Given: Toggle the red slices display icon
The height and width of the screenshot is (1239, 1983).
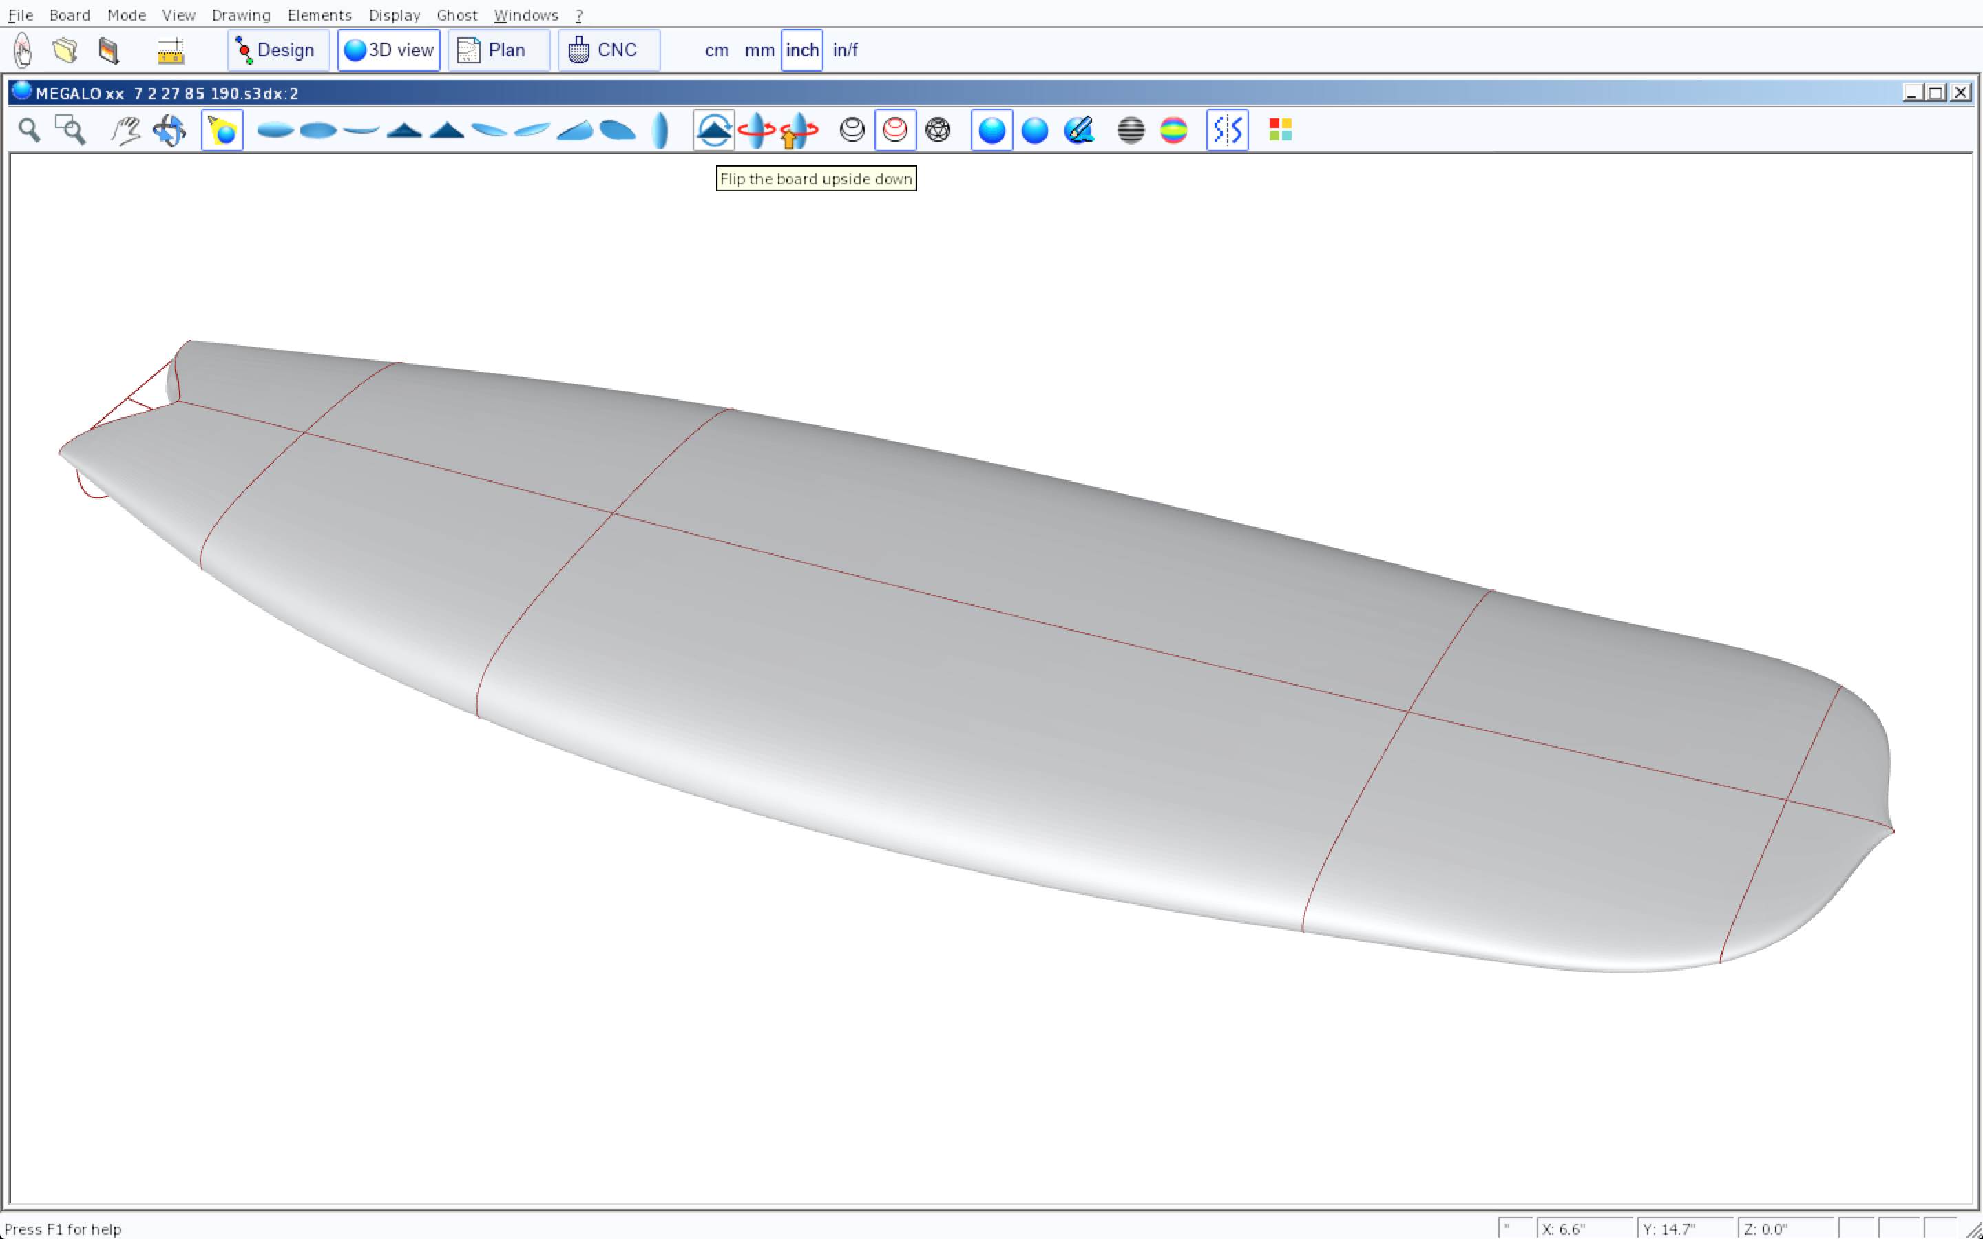Looking at the screenshot, I should [x=895, y=130].
